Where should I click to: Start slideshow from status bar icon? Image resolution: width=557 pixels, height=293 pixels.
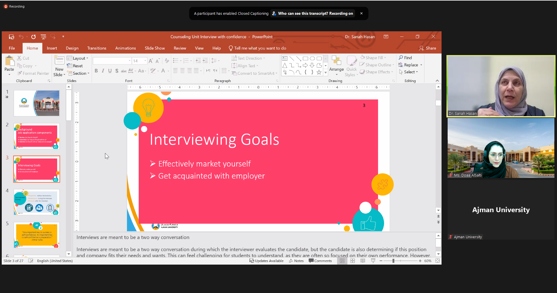373,261
